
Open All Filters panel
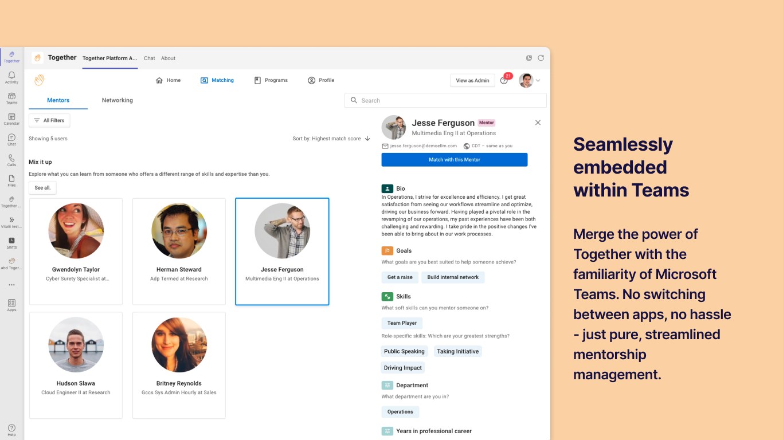tap(49, 120)
